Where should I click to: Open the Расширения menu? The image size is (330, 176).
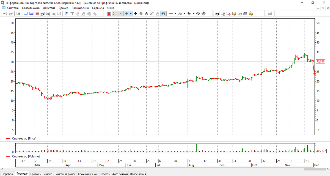click(80, 8)
